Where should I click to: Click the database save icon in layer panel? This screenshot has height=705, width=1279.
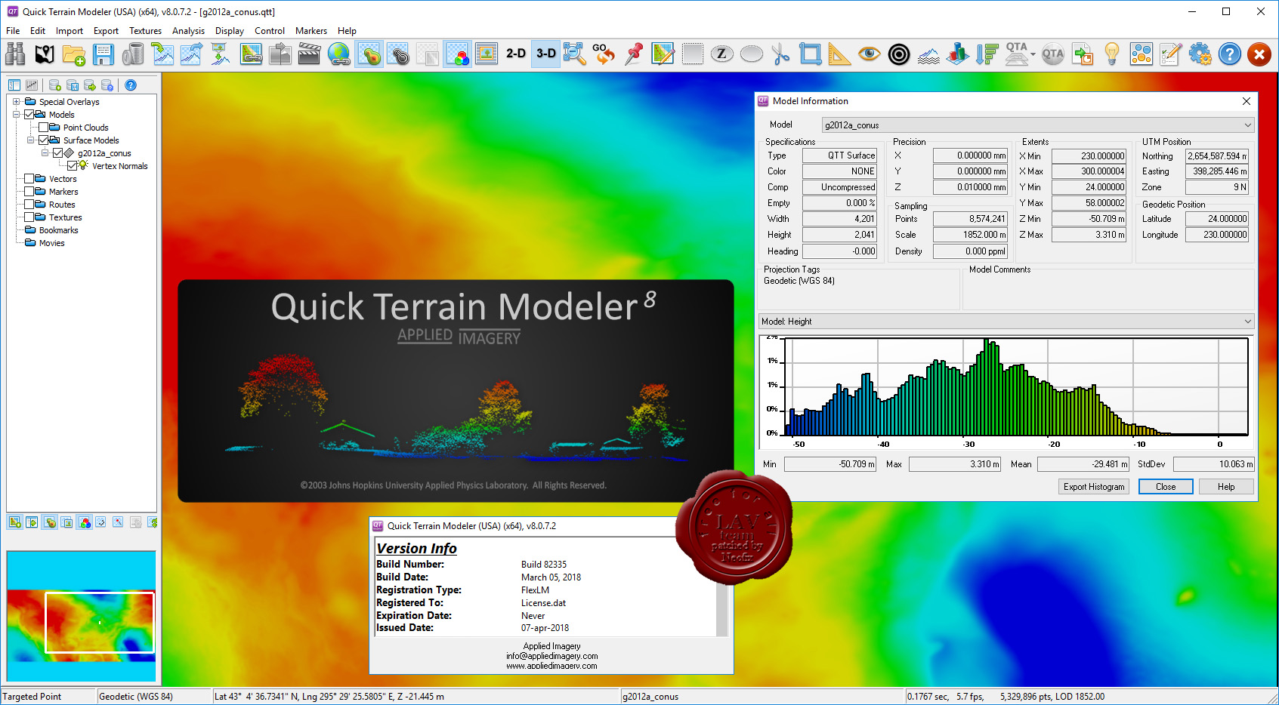point(73,85)
